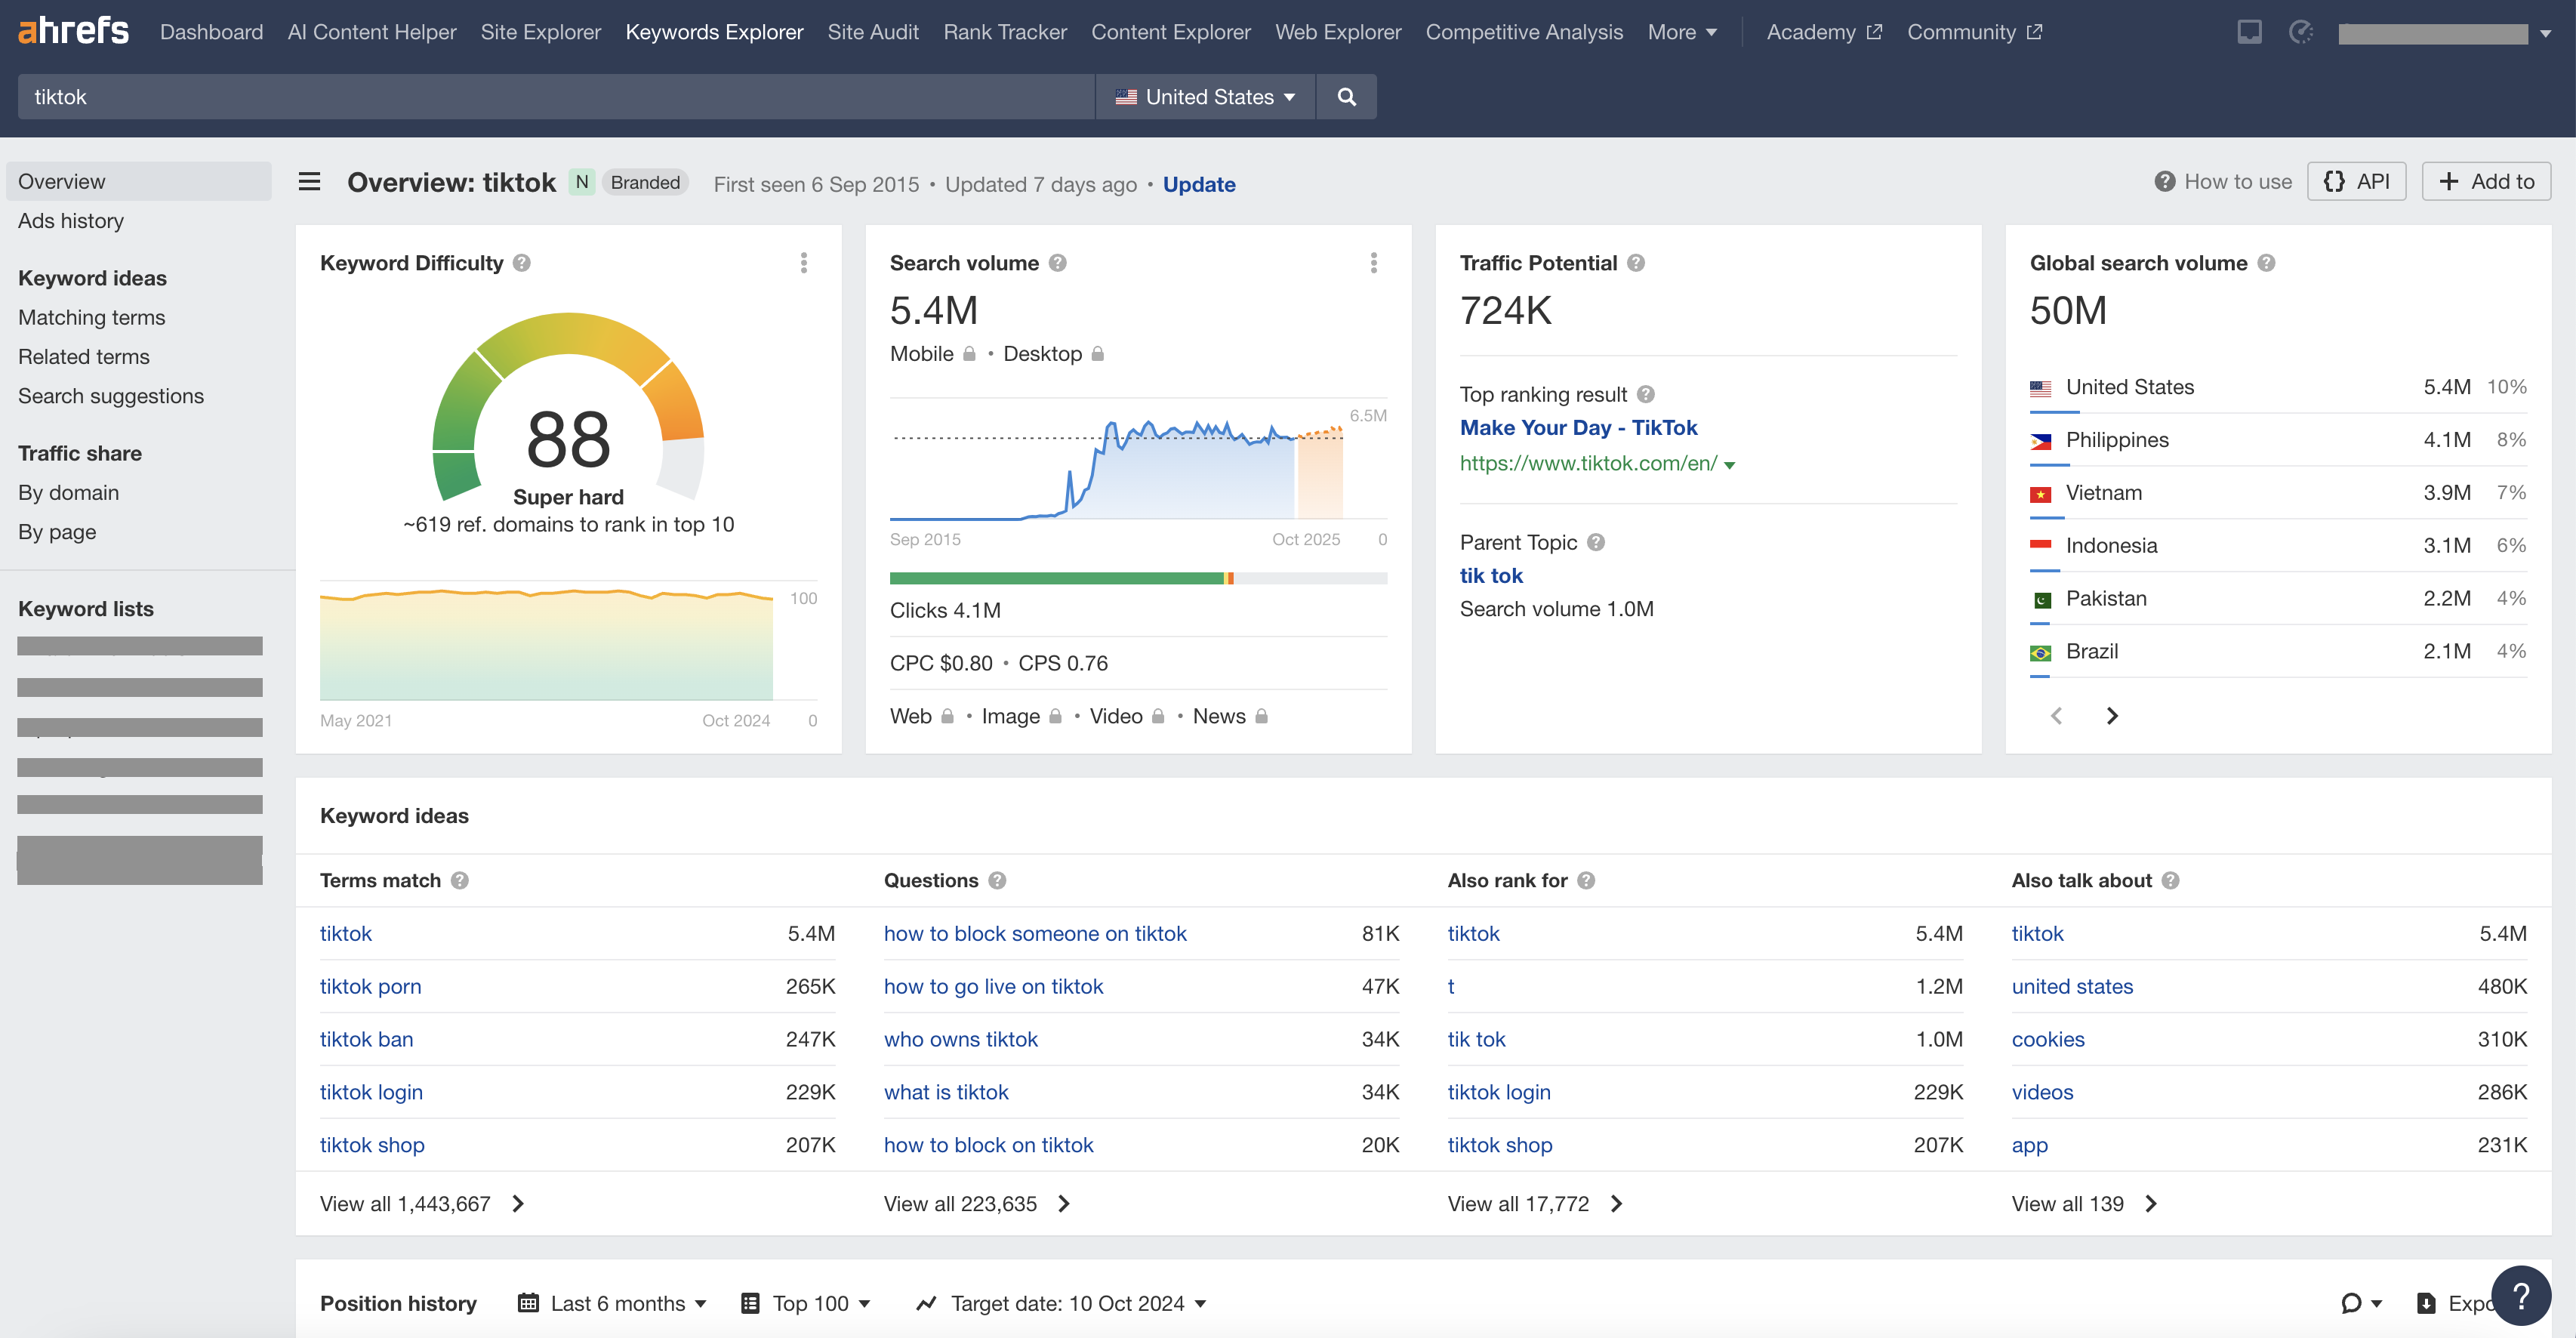
Task: Open Content Explorer in top navigation
Action: pos(1171,32)
